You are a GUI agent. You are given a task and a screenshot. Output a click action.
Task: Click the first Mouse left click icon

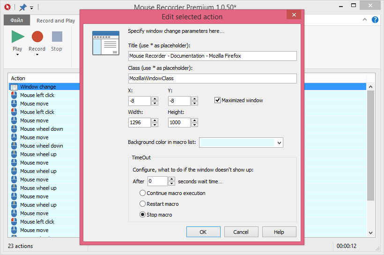pos(14,95)
